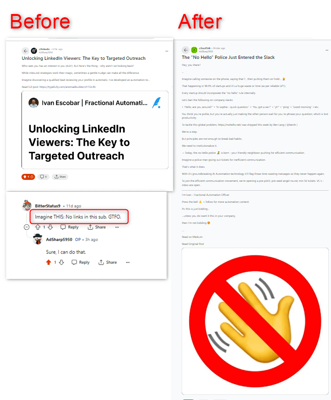Open three-dot menu on No Hello post

pos(327,50)
